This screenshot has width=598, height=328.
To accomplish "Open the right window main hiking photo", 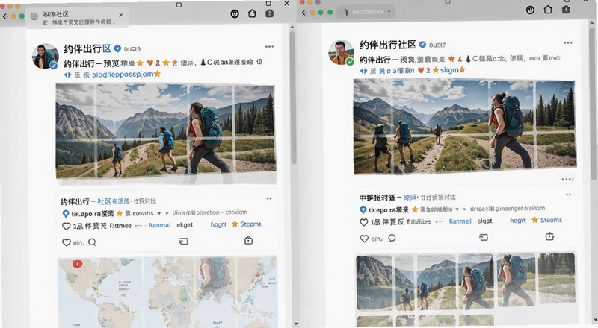I will point(464,127).
